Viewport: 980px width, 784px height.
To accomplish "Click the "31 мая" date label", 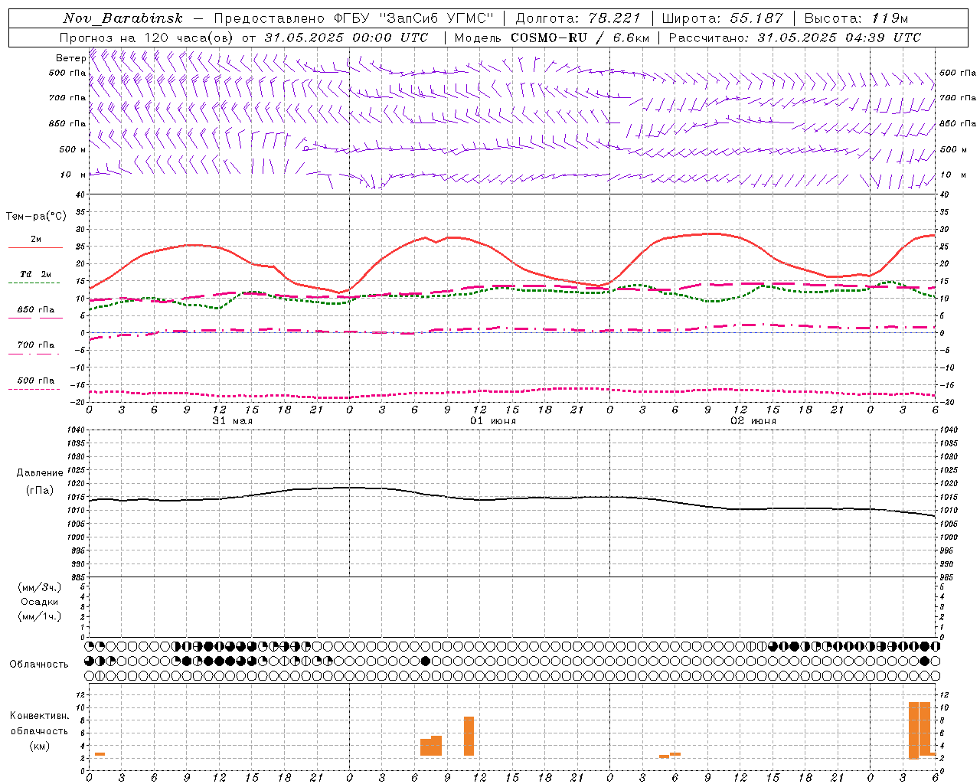I will tap(232, 421).
